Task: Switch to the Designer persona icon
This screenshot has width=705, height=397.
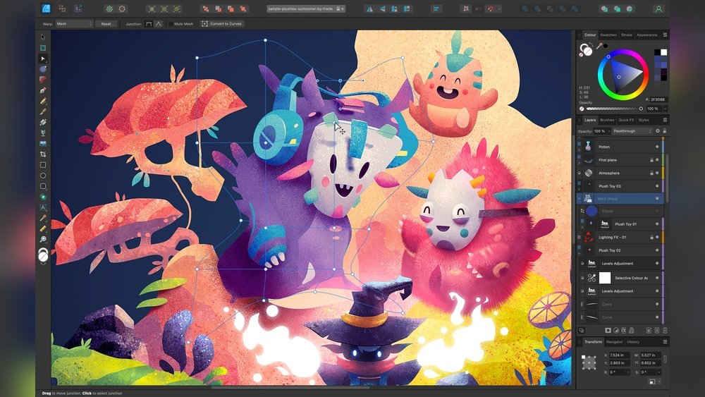Action: (47, 8)
